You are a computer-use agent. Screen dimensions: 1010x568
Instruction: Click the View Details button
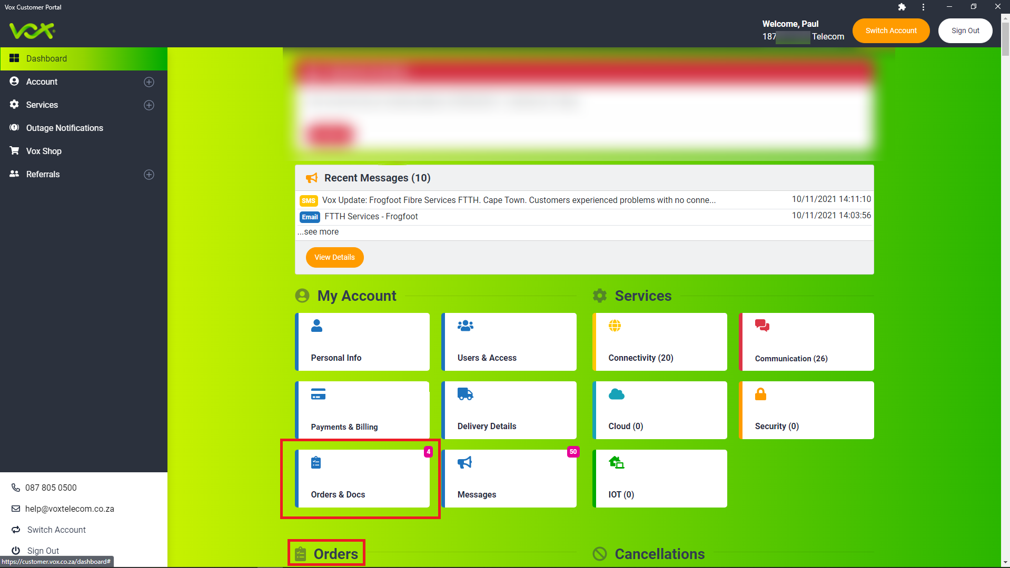[334, 257]
